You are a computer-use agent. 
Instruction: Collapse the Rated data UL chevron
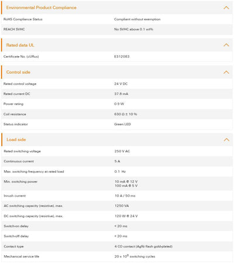226,45
